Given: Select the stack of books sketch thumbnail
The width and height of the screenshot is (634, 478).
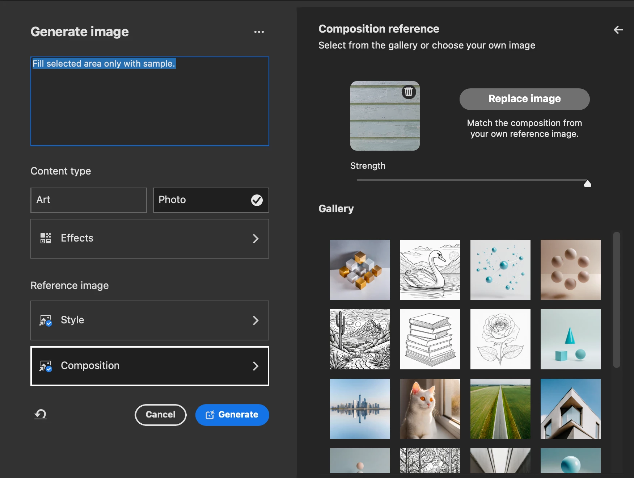Looking at the screenshot, I should [430, 339].
